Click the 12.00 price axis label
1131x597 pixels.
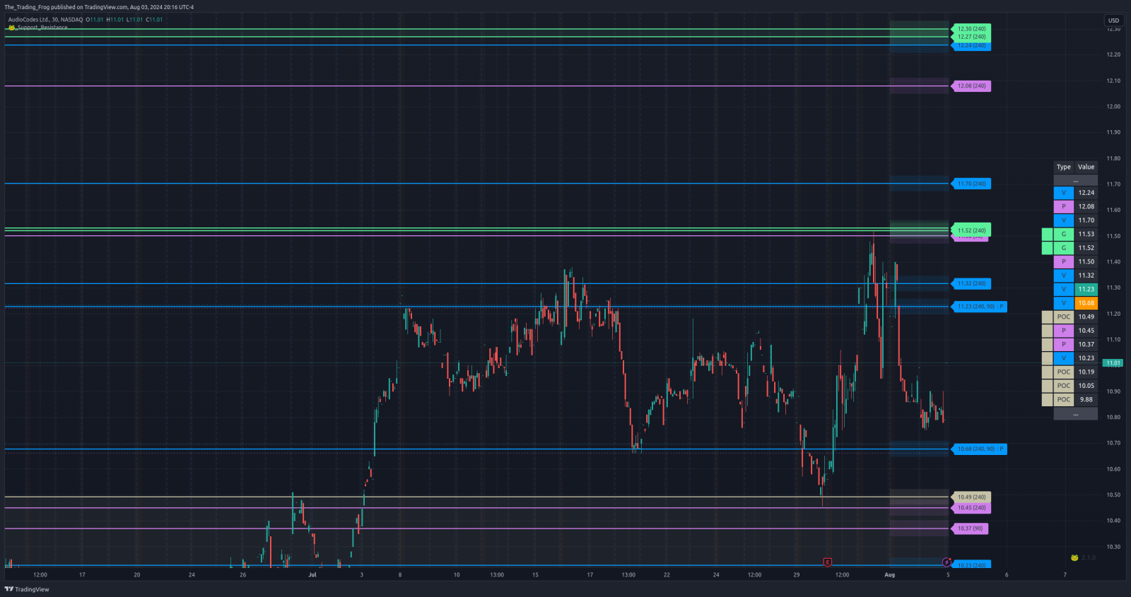pos(1113,107)
